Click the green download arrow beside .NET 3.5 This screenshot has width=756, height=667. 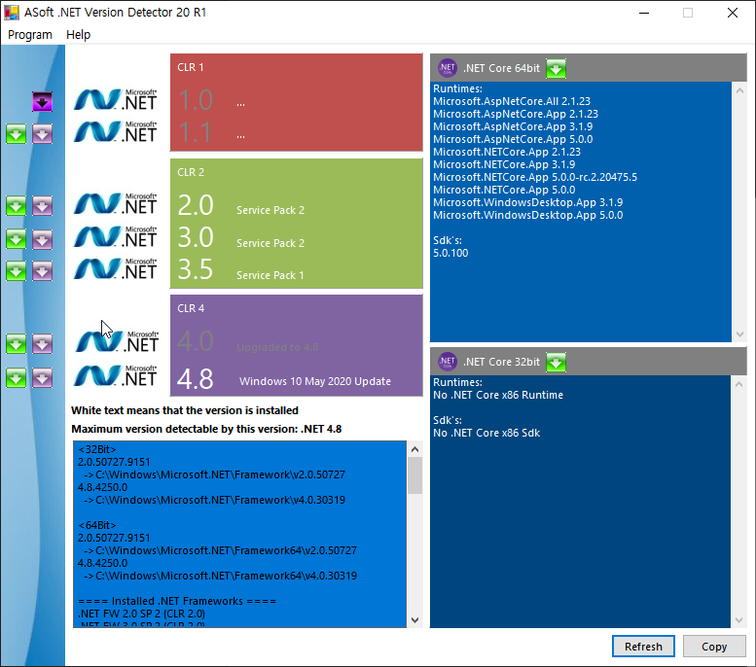(16, 271)
